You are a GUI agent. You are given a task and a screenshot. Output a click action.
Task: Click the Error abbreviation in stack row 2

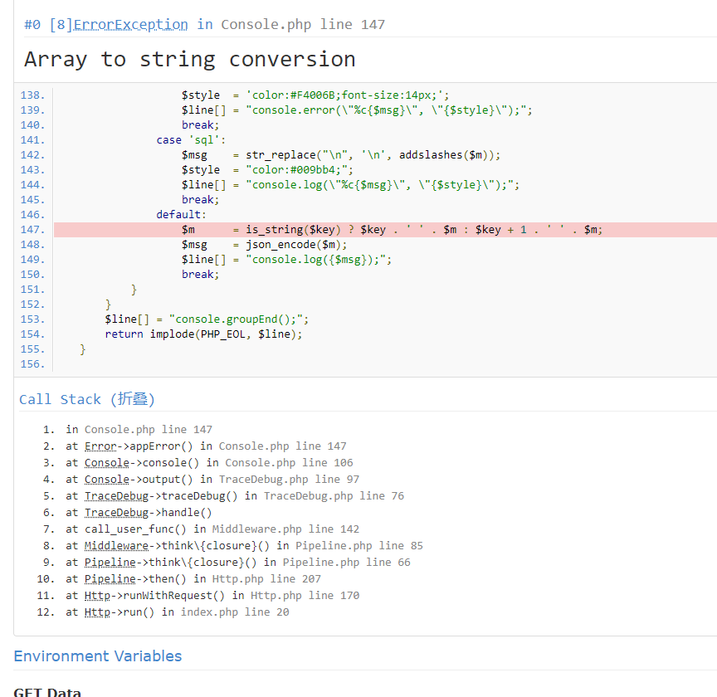pos(100,446)
